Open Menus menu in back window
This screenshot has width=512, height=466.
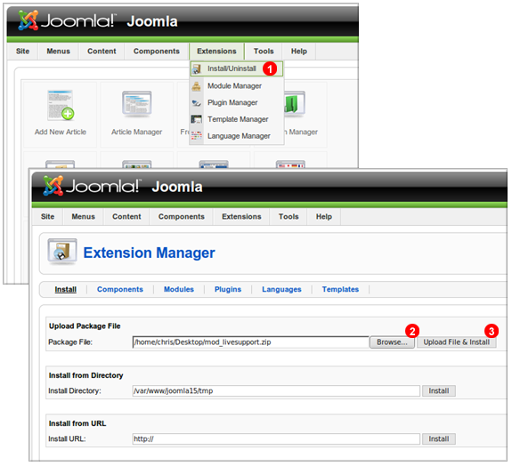pos(58,52)
